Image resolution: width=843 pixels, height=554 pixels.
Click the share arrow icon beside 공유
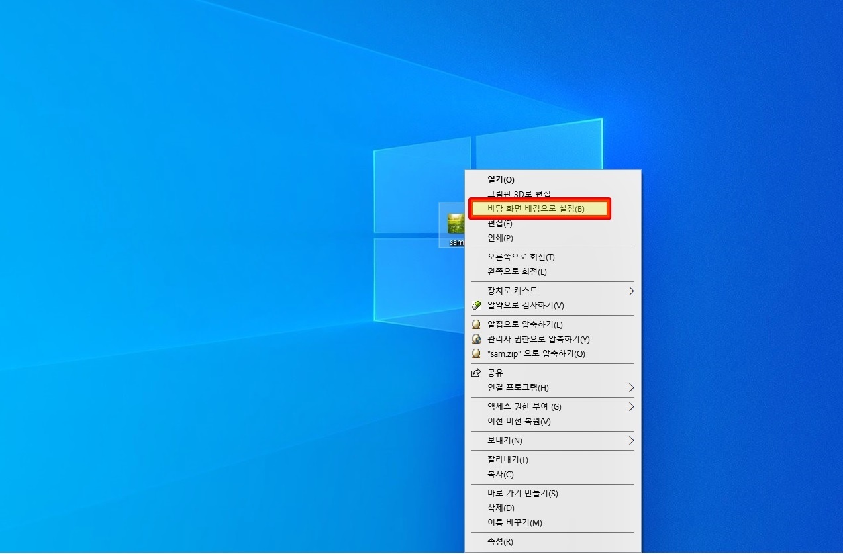point(475,373)
